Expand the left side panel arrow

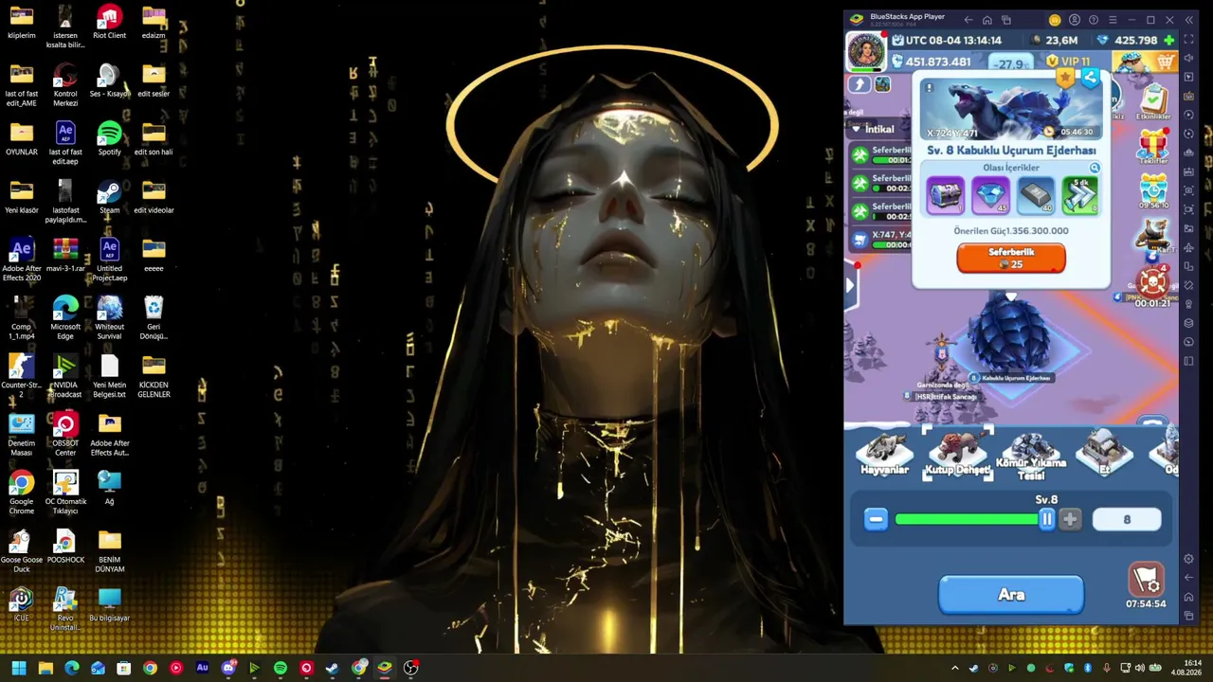849,285
